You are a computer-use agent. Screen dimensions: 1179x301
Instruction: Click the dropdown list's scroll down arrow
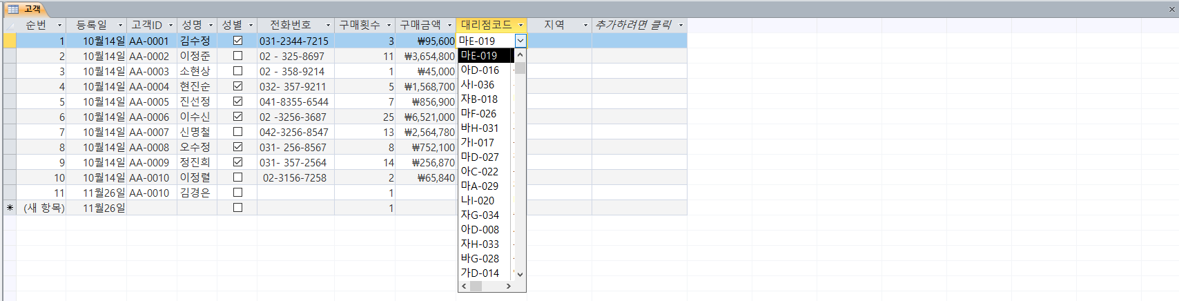[520, 274]
